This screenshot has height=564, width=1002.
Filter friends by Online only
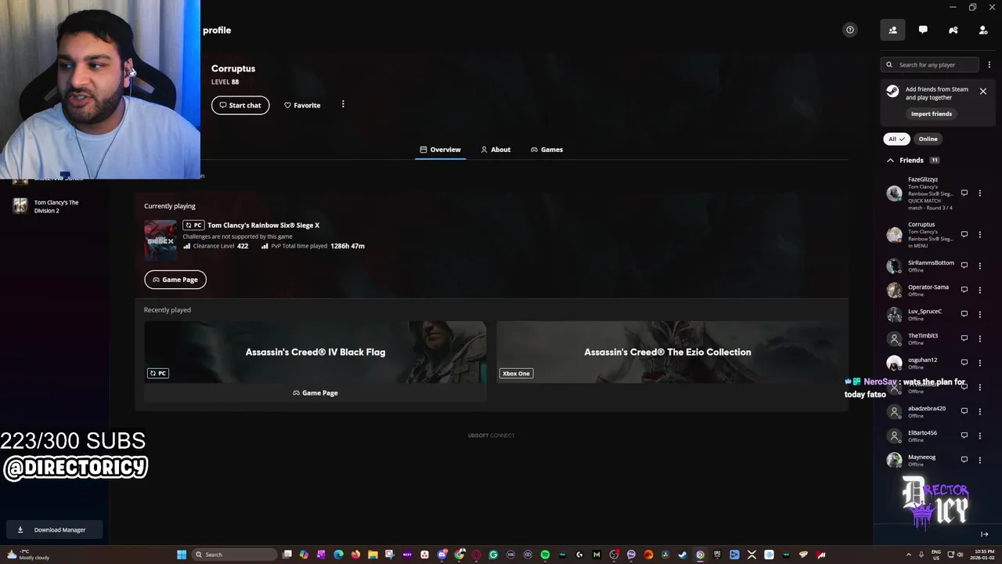[x=928, y=139]
